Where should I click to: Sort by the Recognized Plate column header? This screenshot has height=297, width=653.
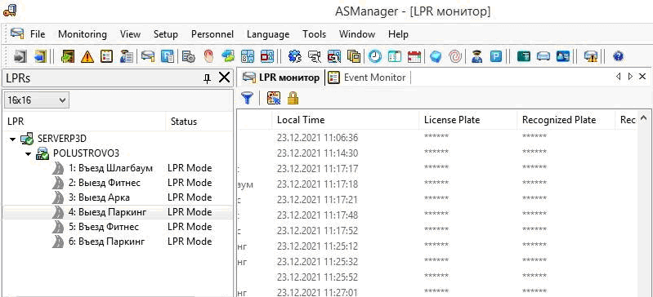click(x=566, y=120)
